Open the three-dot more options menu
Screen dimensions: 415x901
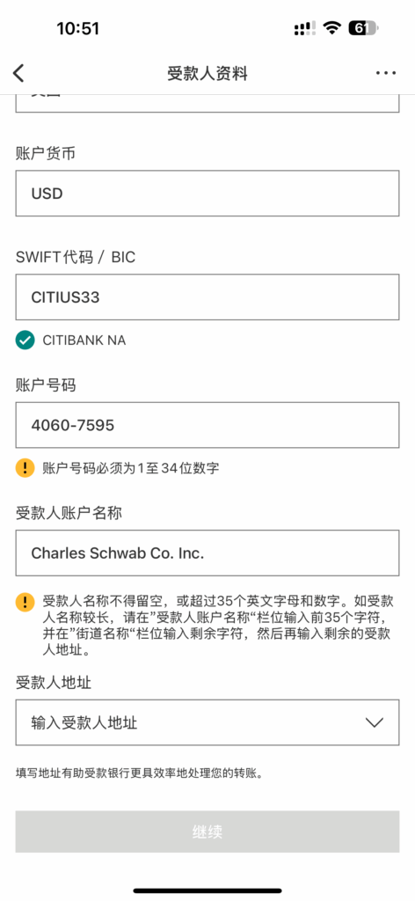coord(386,73)
